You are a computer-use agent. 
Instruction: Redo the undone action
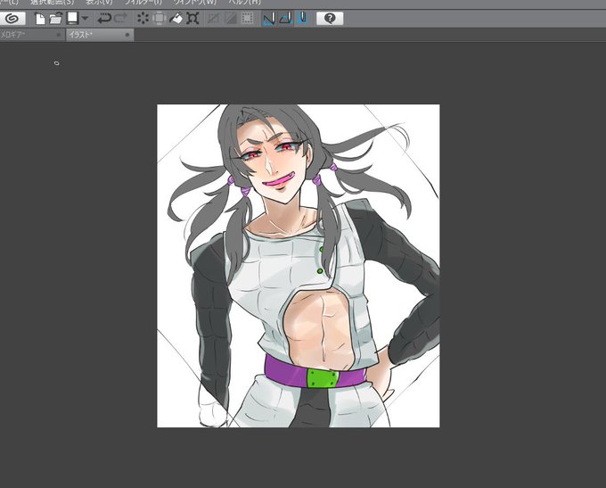[120, 18]
